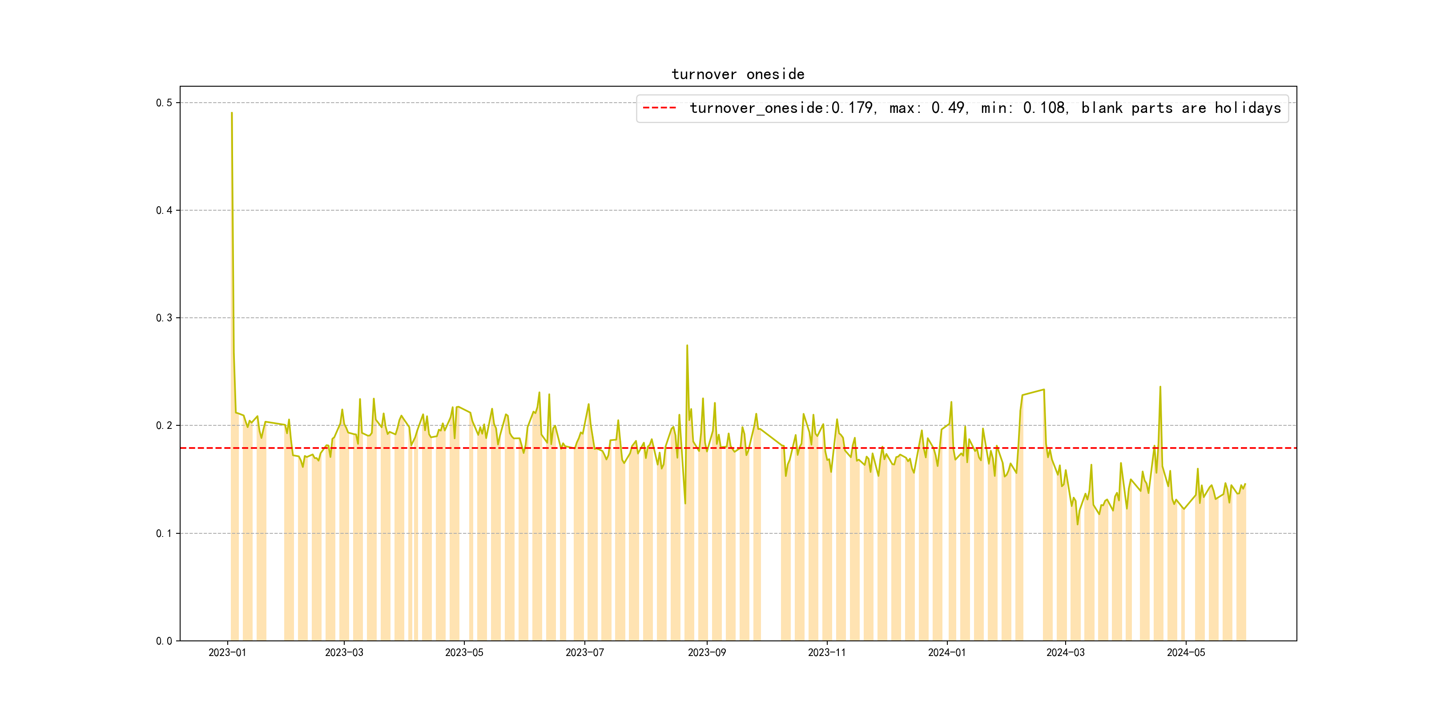Click the chart title 'turnover oneside'
Screen dimensions: 1441x720
[x=738, y=74]
